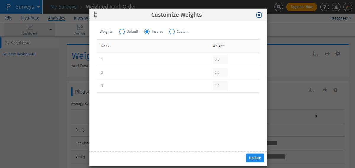This screenshot has height=168, width=355.
Task: Click the Rank column header
Action: click(105, 46)
